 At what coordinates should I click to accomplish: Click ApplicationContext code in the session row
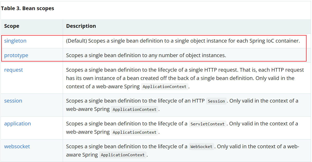(135, 109)
